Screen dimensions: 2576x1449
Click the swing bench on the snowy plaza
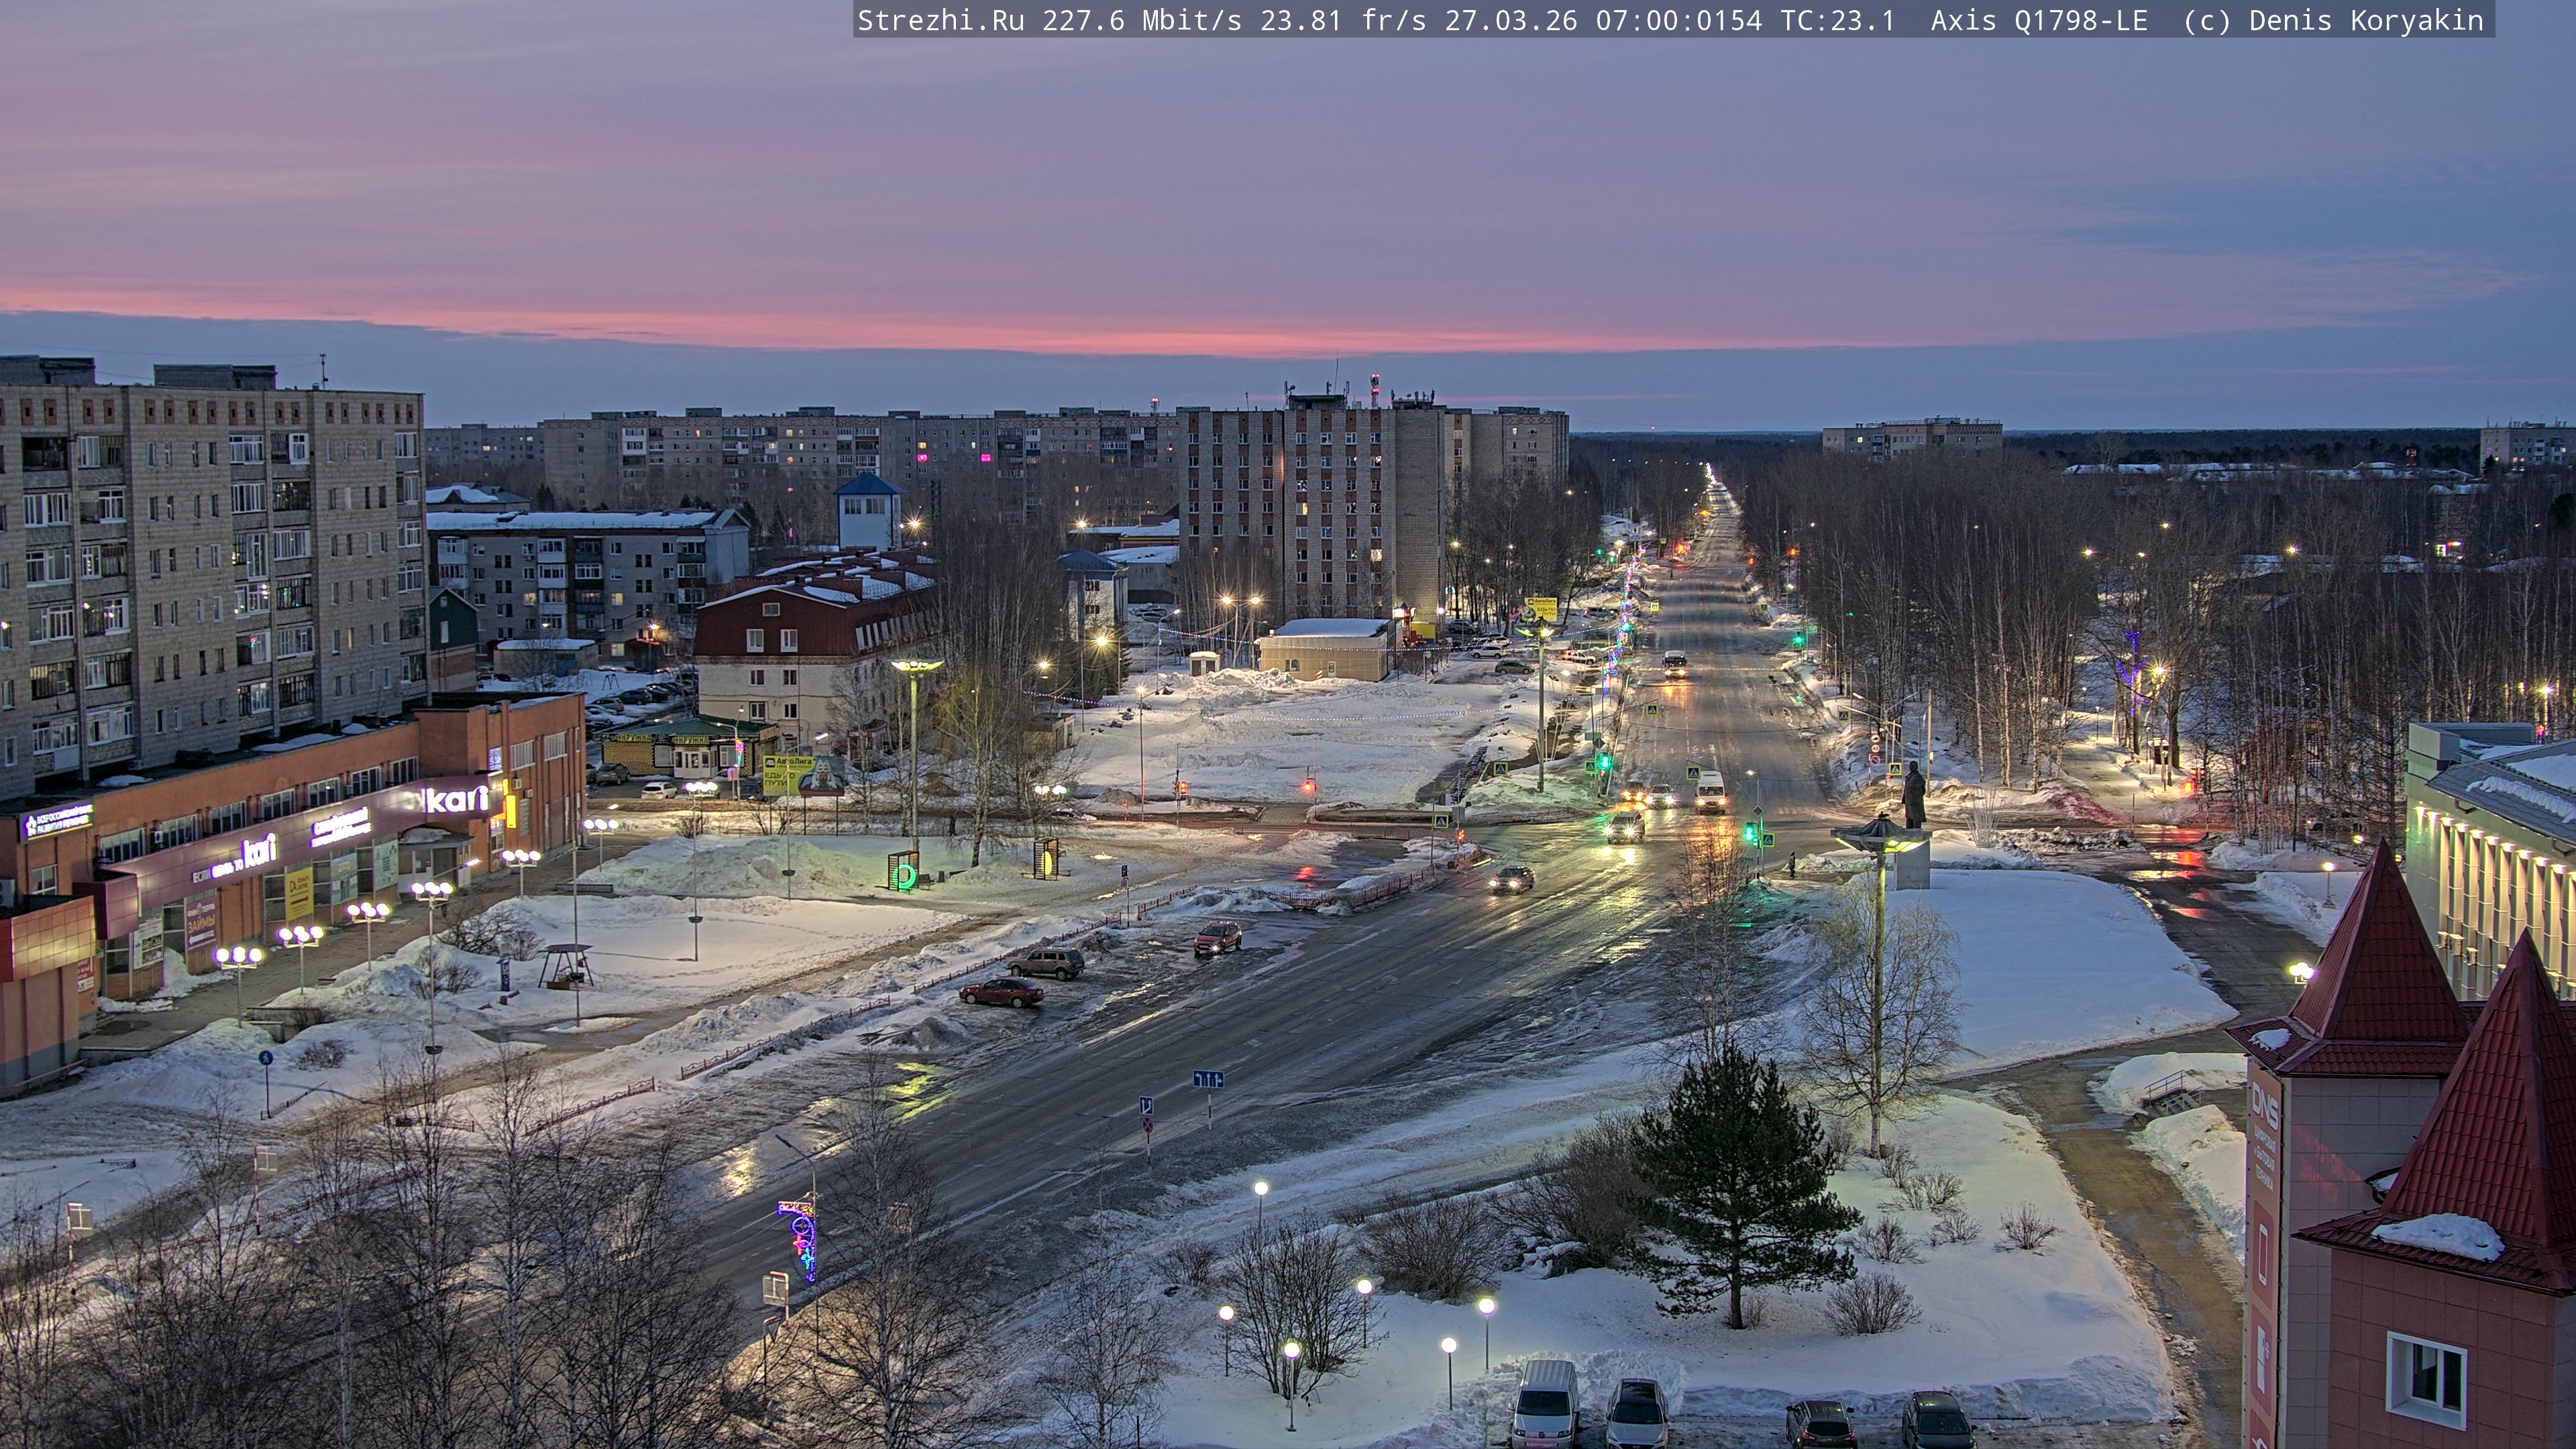tap(564, 965)
